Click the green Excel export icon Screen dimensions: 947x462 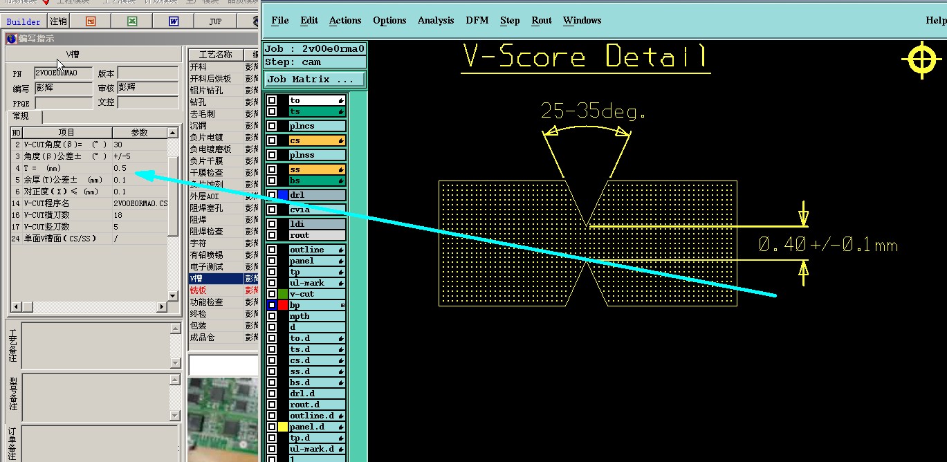tap(131, 21)
